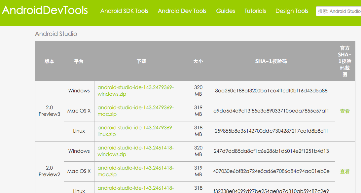
Task: Click 320 MB size for Preview3 Windows
Action: coord(198,91)
